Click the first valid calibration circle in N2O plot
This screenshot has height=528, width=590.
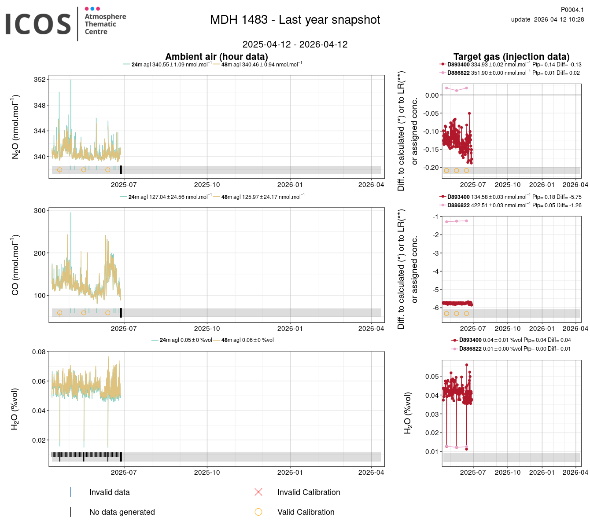coord(60,170)
